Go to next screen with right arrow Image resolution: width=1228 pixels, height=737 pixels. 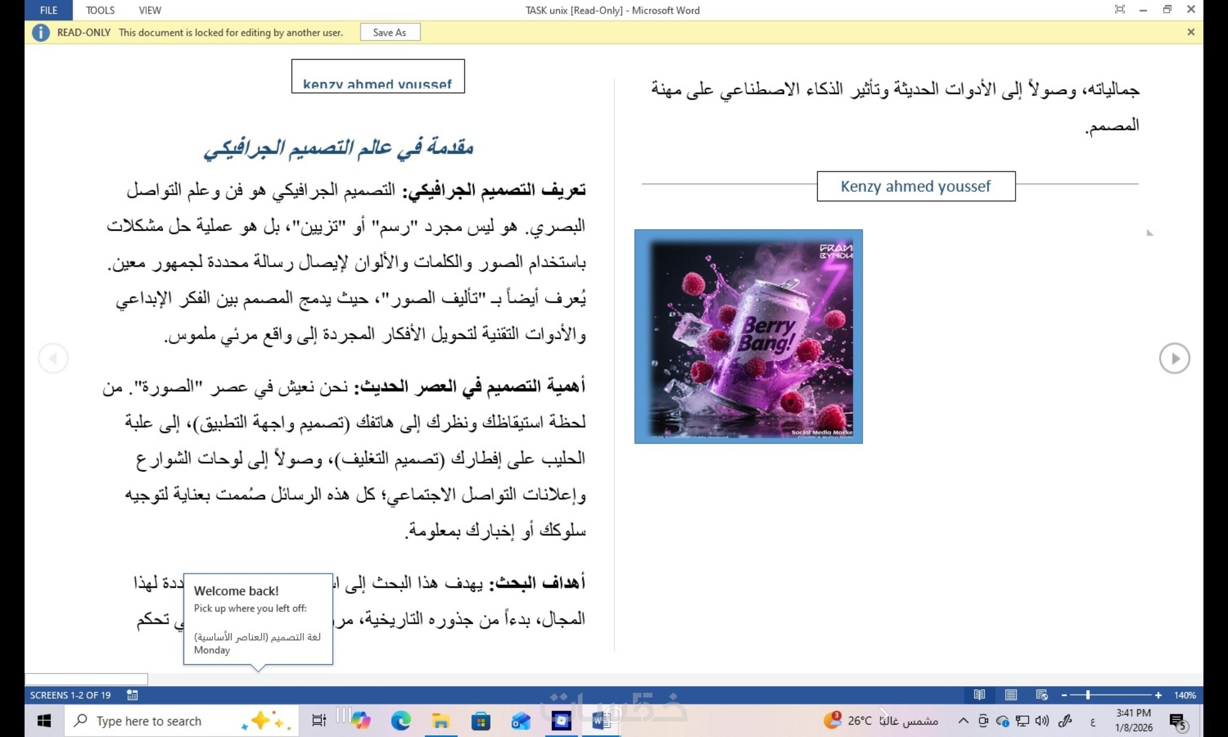[1174, 358]
